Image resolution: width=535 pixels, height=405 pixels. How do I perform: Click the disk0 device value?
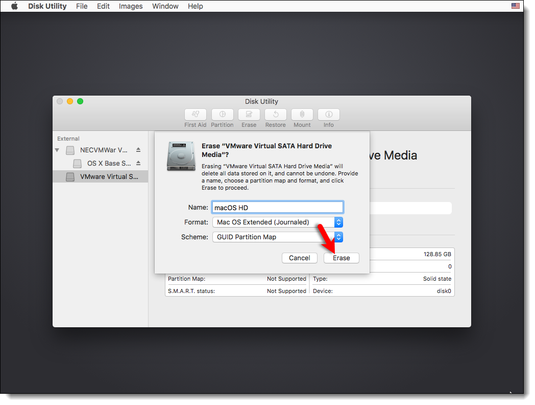coord(444,291)
